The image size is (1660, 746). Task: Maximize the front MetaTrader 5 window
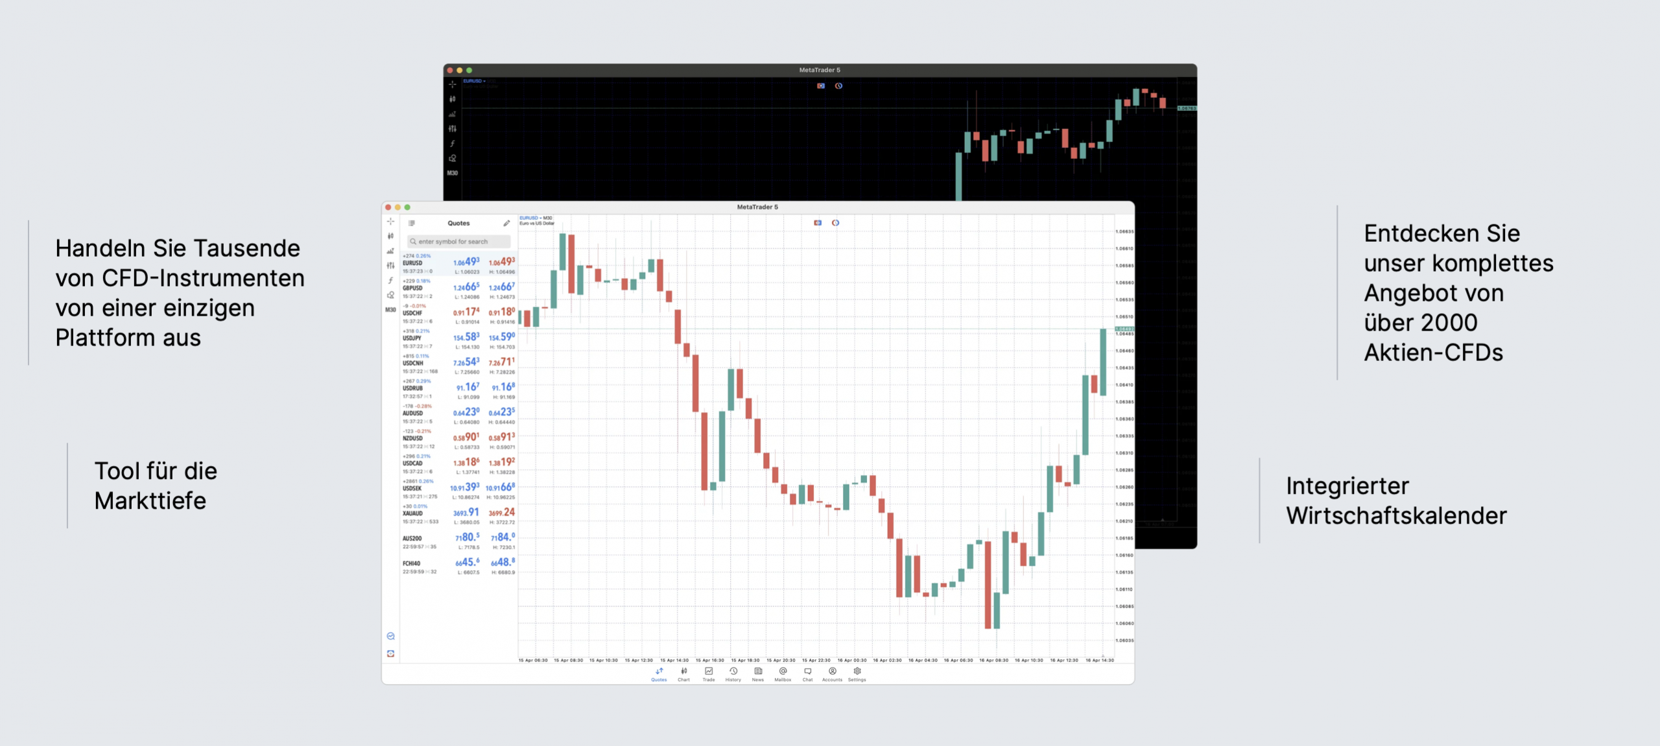(x=408, y=207)
